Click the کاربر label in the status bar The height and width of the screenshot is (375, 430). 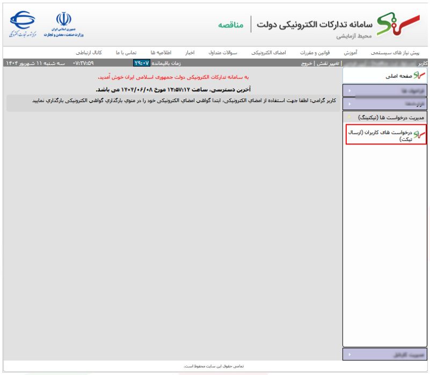422,63
